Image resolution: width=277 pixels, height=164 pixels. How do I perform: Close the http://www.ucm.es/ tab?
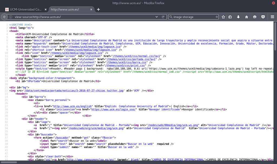(x=91, y=9)
